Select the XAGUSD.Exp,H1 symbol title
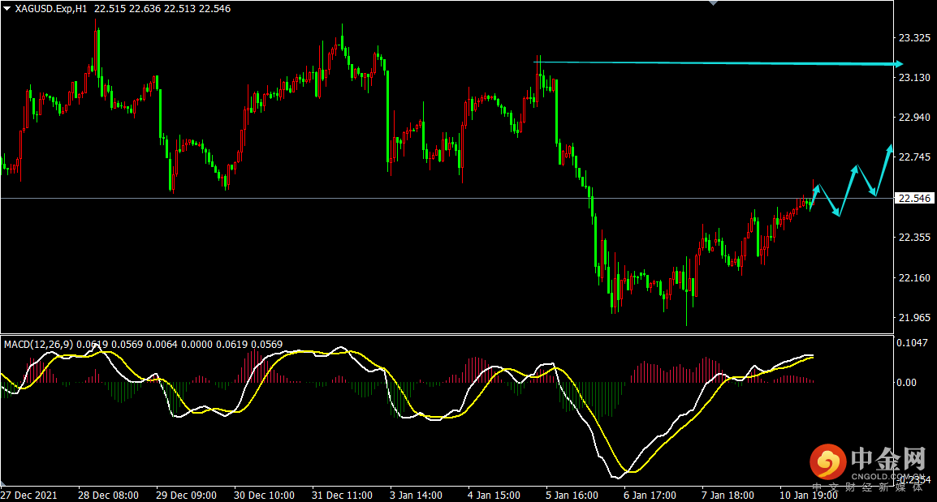The height and width of the screenshot is (502, 937). click(x=50, y=8)
